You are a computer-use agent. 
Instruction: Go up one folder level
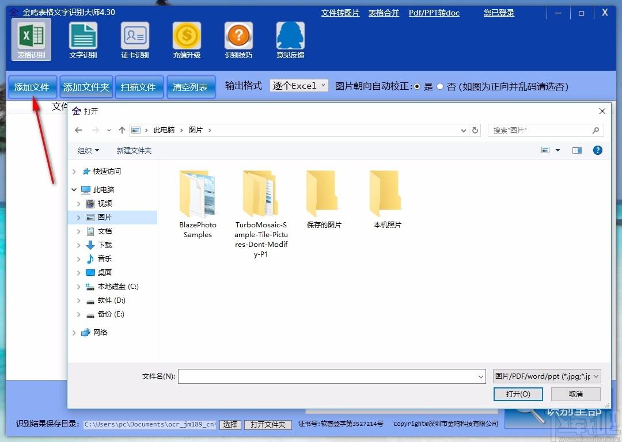tap(122, 130)
